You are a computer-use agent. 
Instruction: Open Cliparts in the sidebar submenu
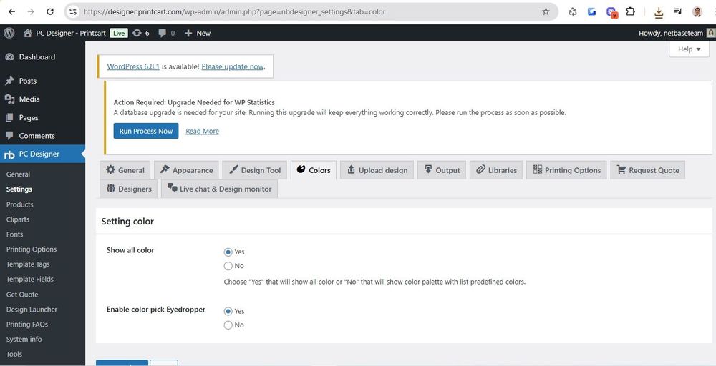coord(18,219)
